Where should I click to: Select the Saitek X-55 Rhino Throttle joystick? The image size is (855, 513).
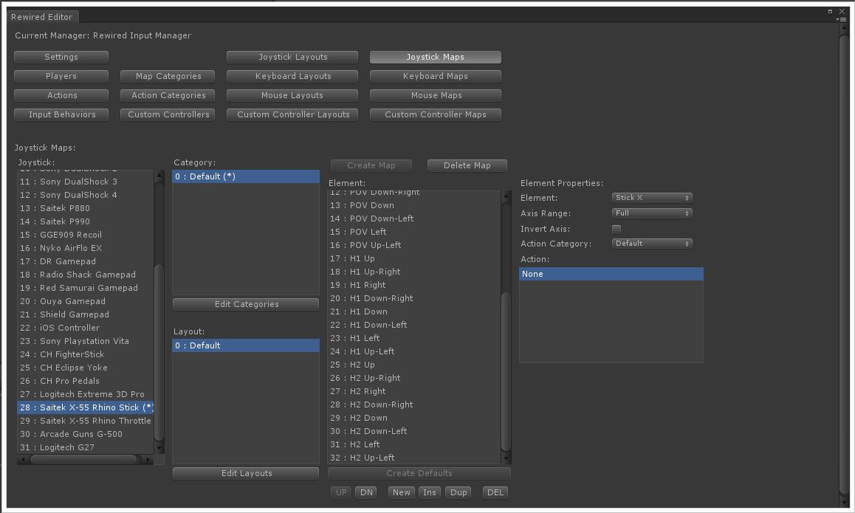click(85, 421)
